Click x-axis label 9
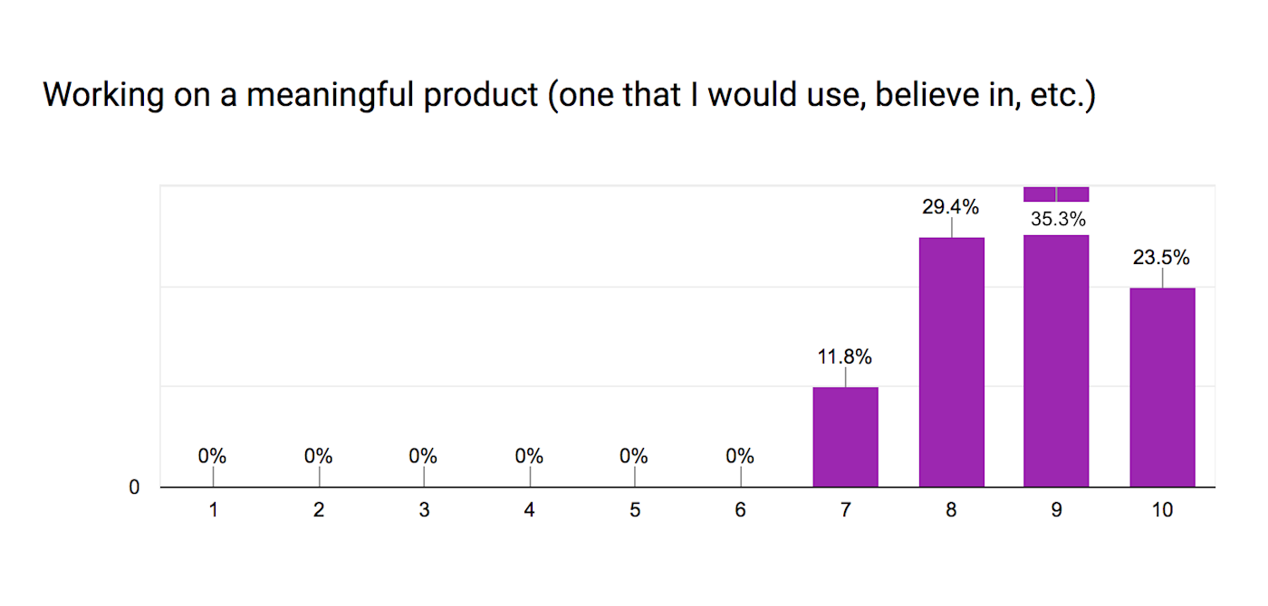The width and height of the screenshot is (1268, 606). click(1056, 510)
